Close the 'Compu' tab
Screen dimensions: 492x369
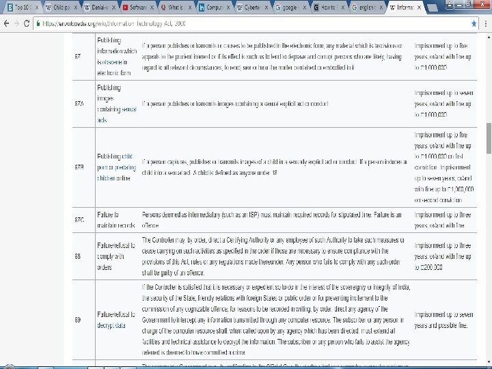(x=228, y=8)
